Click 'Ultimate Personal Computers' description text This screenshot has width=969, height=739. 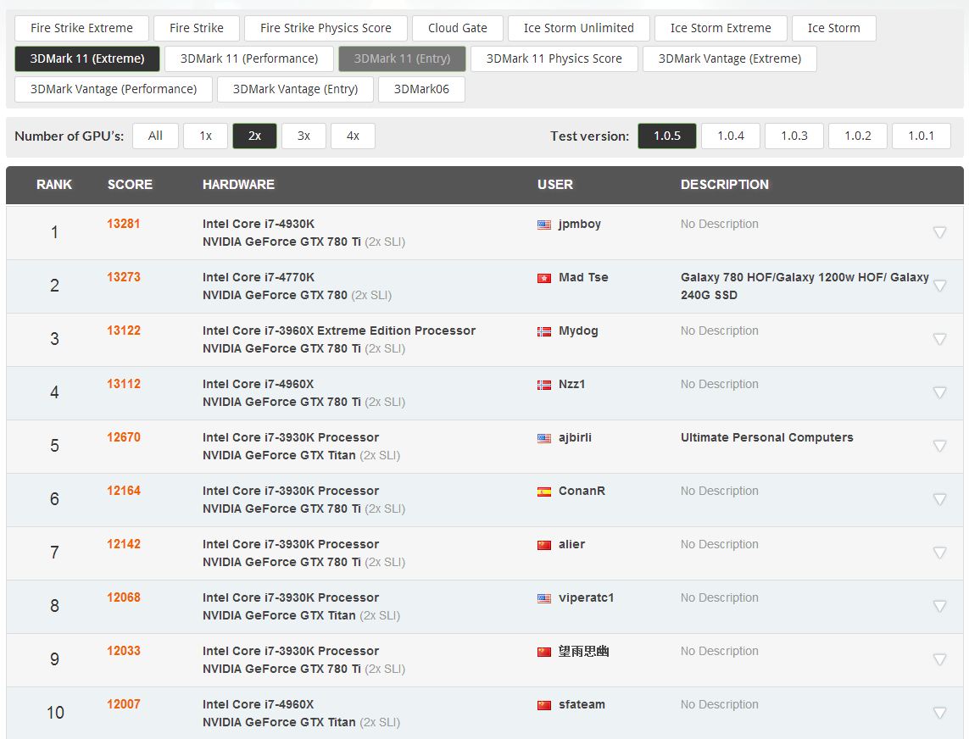coord(767,437)
